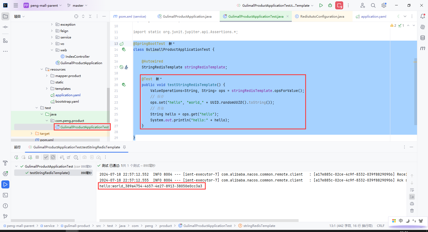Switch to RedisAutoConfiguration.java tab
Screen dimensions: 428x232
[x=320, y=16]
